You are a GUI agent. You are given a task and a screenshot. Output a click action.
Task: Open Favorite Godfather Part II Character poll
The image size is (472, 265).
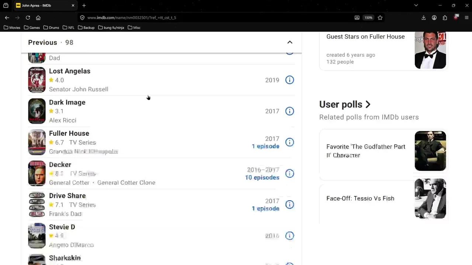pyautogui.click(x=366, y=151)
